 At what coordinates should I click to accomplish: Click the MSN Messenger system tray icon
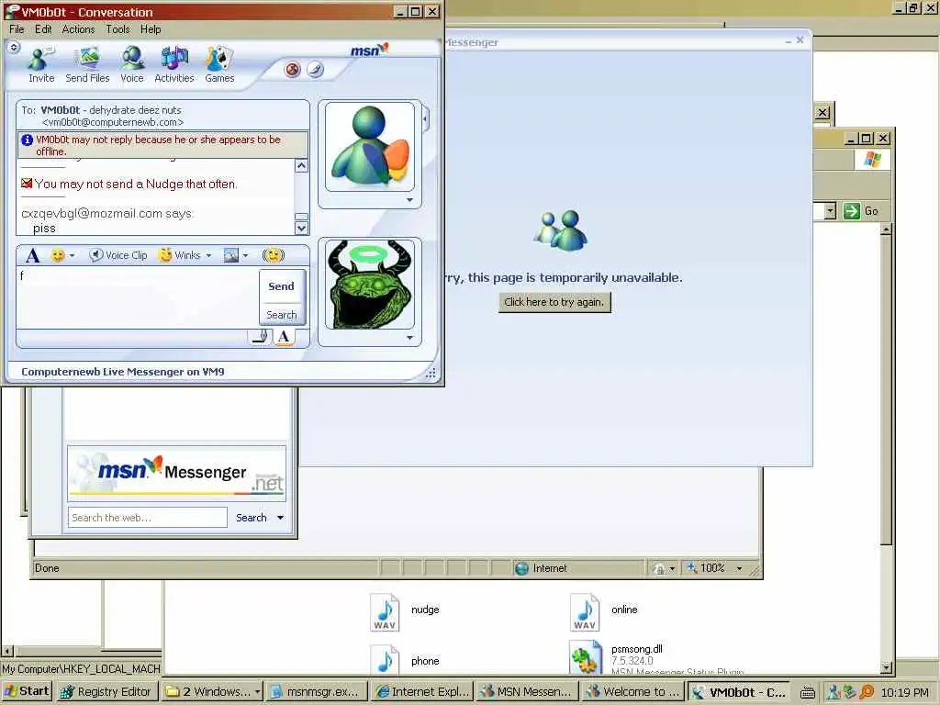[x=834, y=692]
